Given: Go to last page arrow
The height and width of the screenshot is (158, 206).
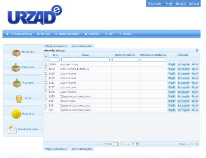Looking at the screenshot, I should [x=129, y=144].
